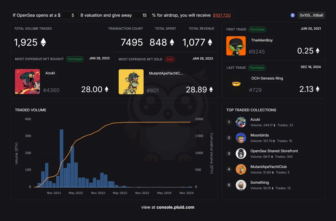This screenshot has width=336, height=221.
Task: Select Moonbirds in the top traded list
Action: click(260, 135)
